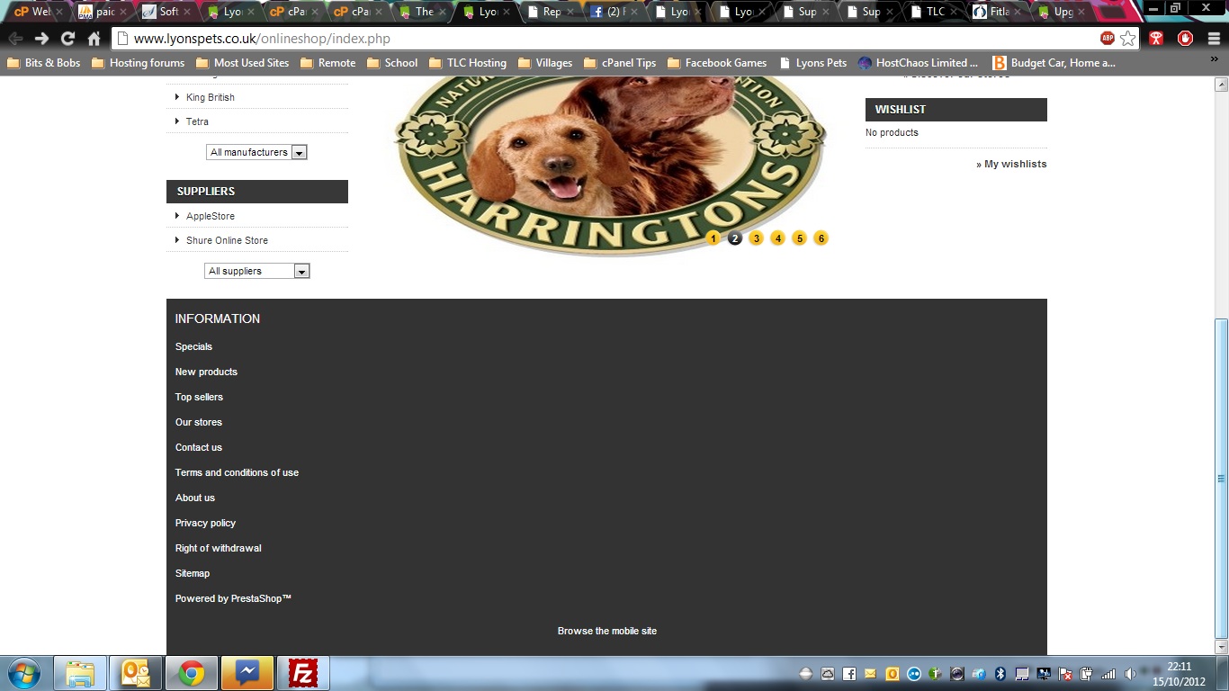This screenshot has height=691, width=1229.
Task: Click the network signal bars tray icon
Action: click(1108, 673)
